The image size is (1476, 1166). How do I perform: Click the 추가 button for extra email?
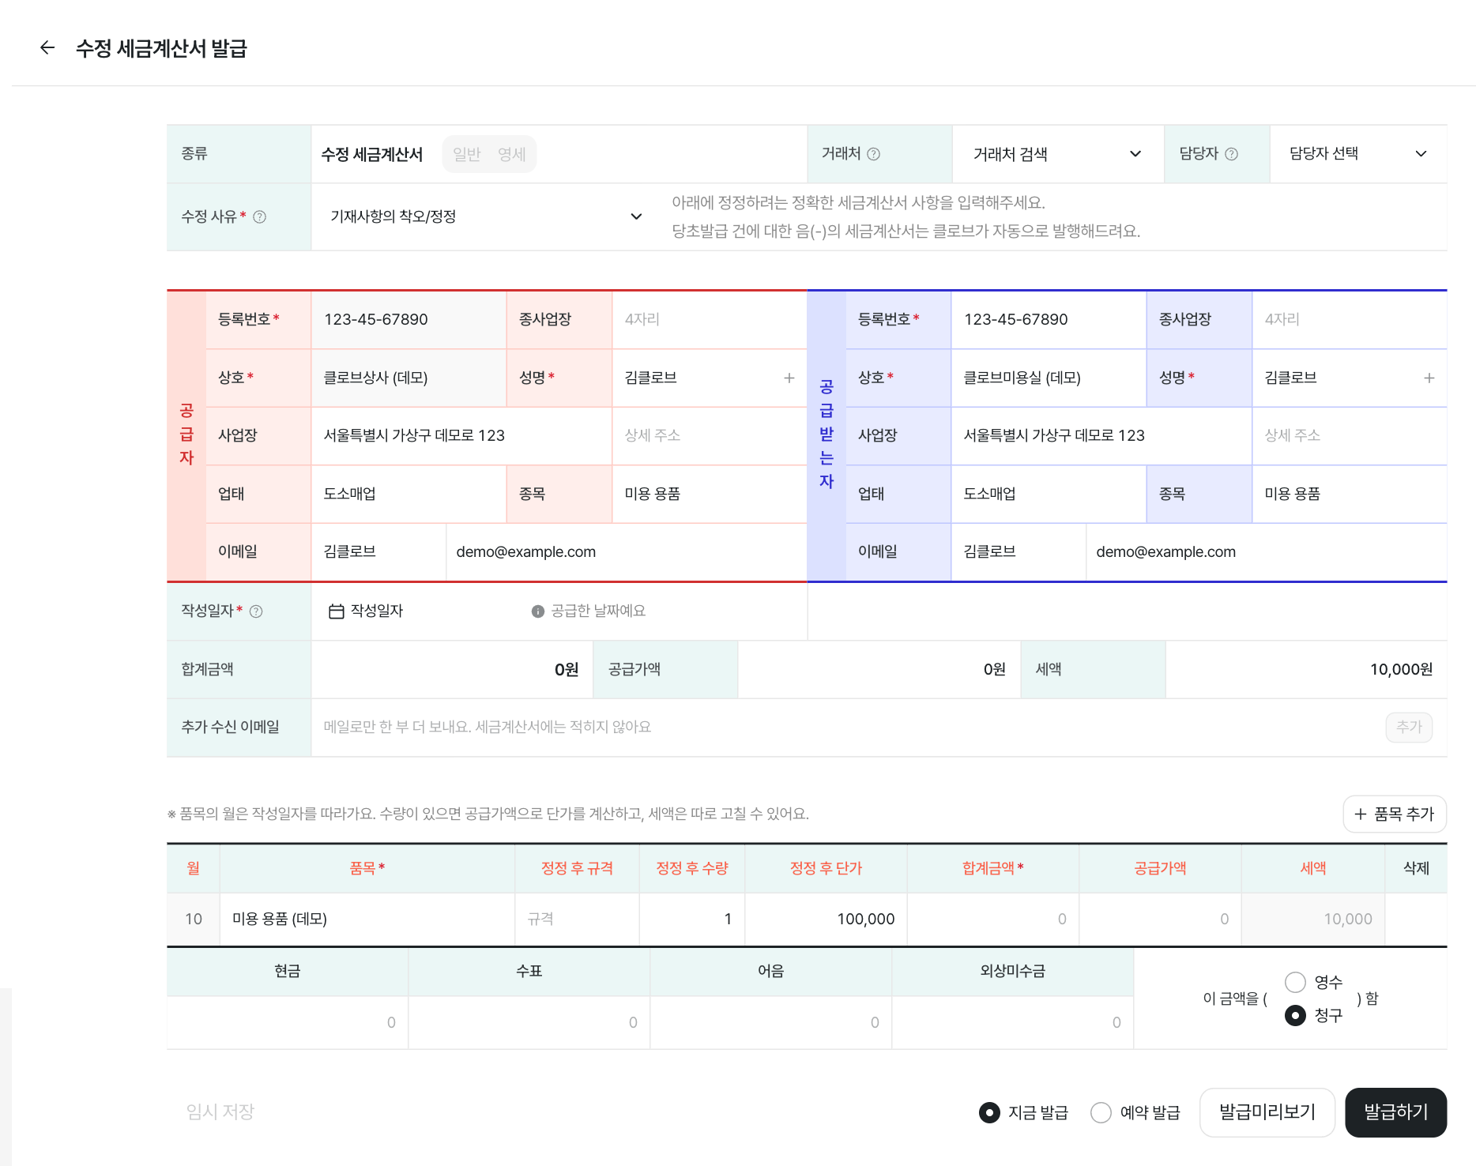tap(1409, 727)
